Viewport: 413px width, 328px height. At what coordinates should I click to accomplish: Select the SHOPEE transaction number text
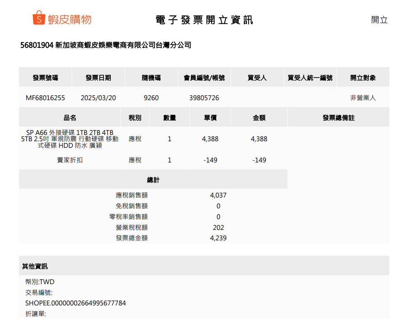click(76, 303)
